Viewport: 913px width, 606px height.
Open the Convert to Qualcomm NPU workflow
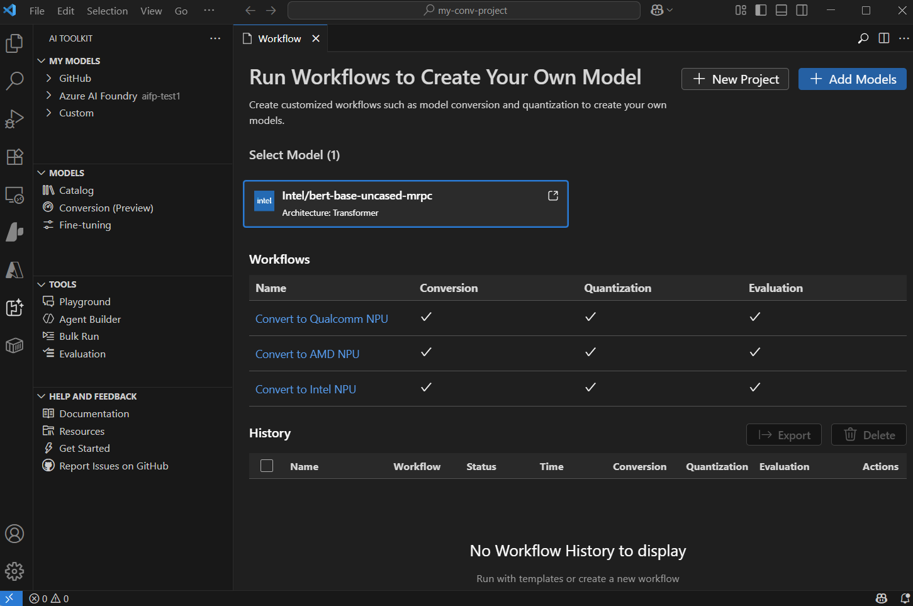click(322, 318)
